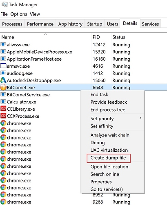Open the Options menu

[x=19, y=14]
